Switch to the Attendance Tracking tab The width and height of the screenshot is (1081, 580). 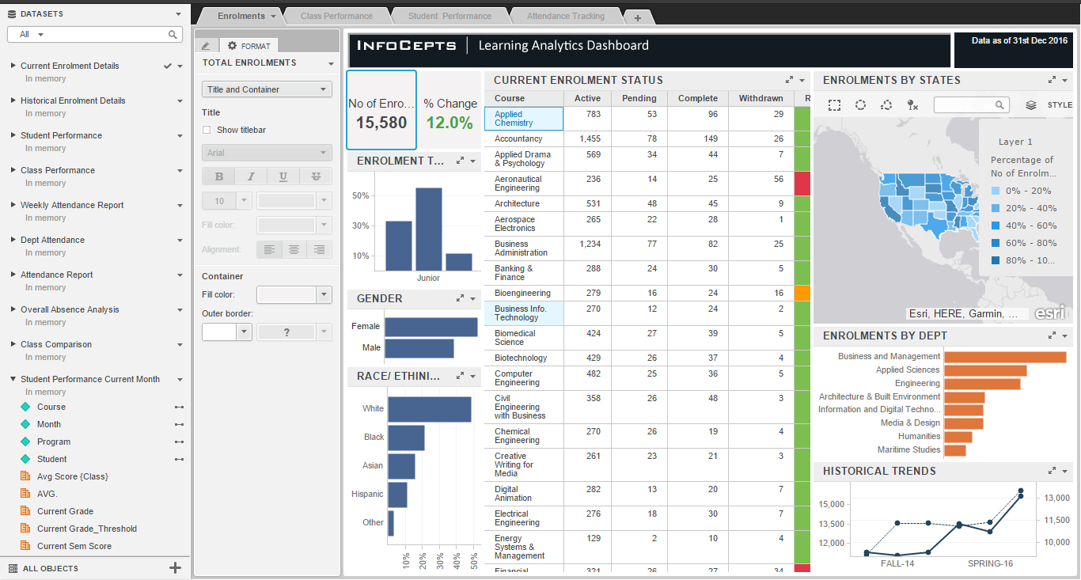tap(566, 14)
